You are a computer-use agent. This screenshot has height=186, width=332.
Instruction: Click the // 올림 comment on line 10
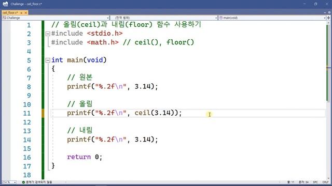pyautogui.click(x=80, y=104)
